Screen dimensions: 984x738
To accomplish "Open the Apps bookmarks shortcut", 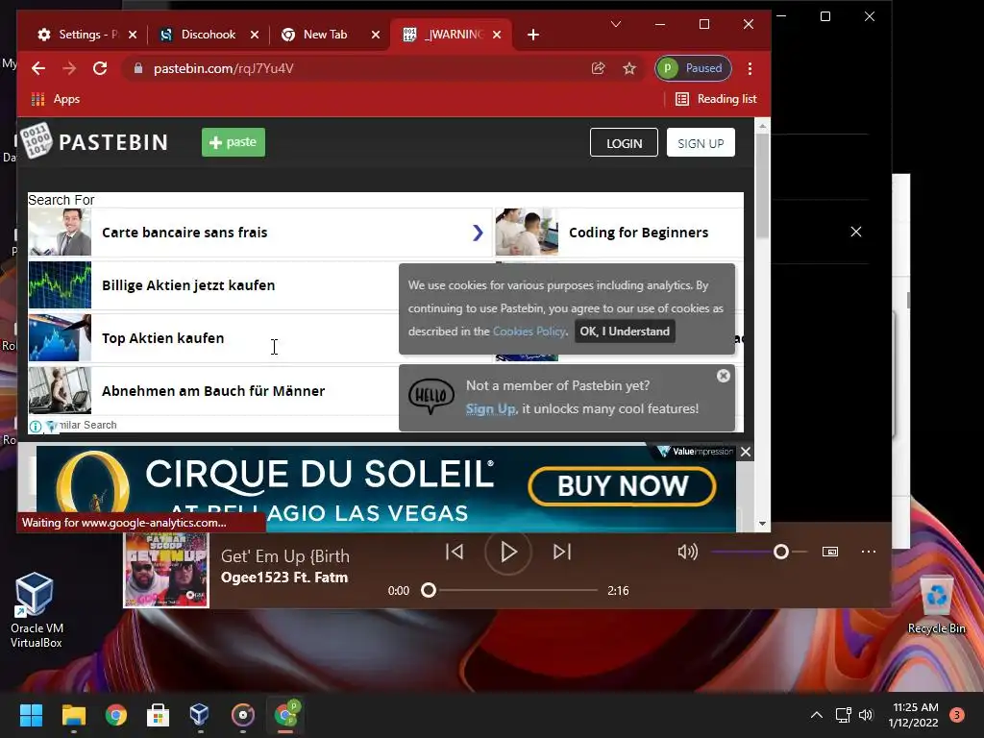I will 55,99.
